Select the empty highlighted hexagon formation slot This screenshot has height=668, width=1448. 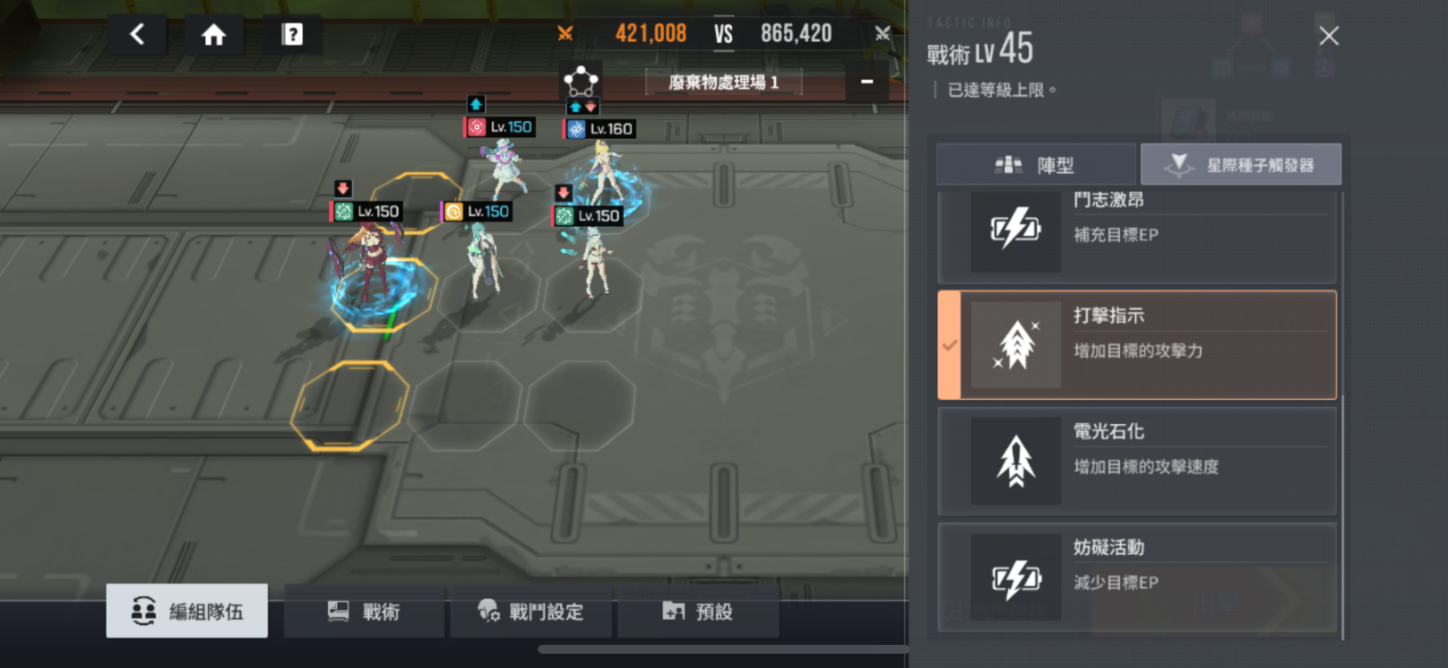coord(350,405)
